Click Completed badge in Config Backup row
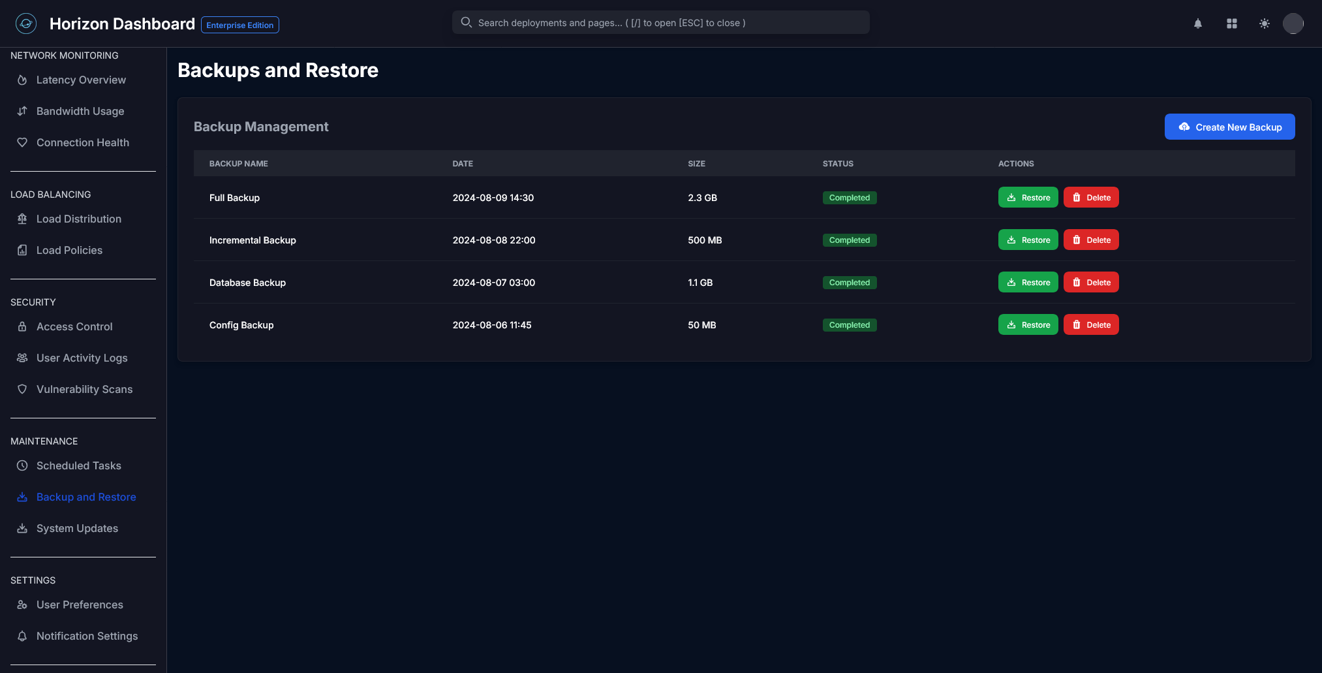1322x673 pixels. click(850, 324)
